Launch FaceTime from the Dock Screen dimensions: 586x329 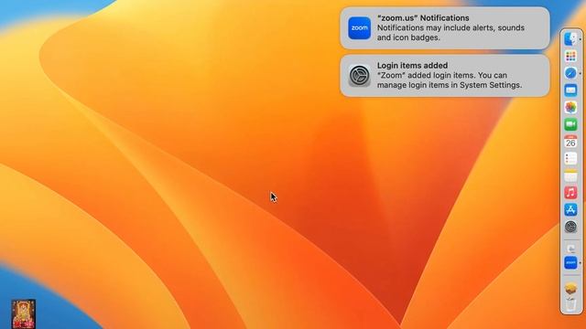click(x=570, y=124)
